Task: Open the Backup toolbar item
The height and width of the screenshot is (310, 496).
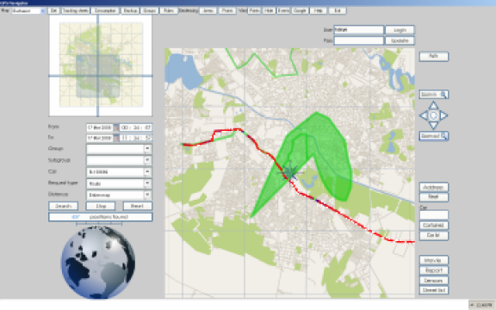Action: (130, 10)
